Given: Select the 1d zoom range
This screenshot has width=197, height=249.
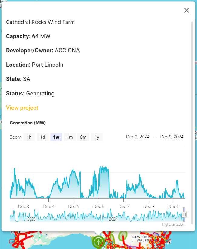Looking at the screenshot, I should (x=43, y=137).
